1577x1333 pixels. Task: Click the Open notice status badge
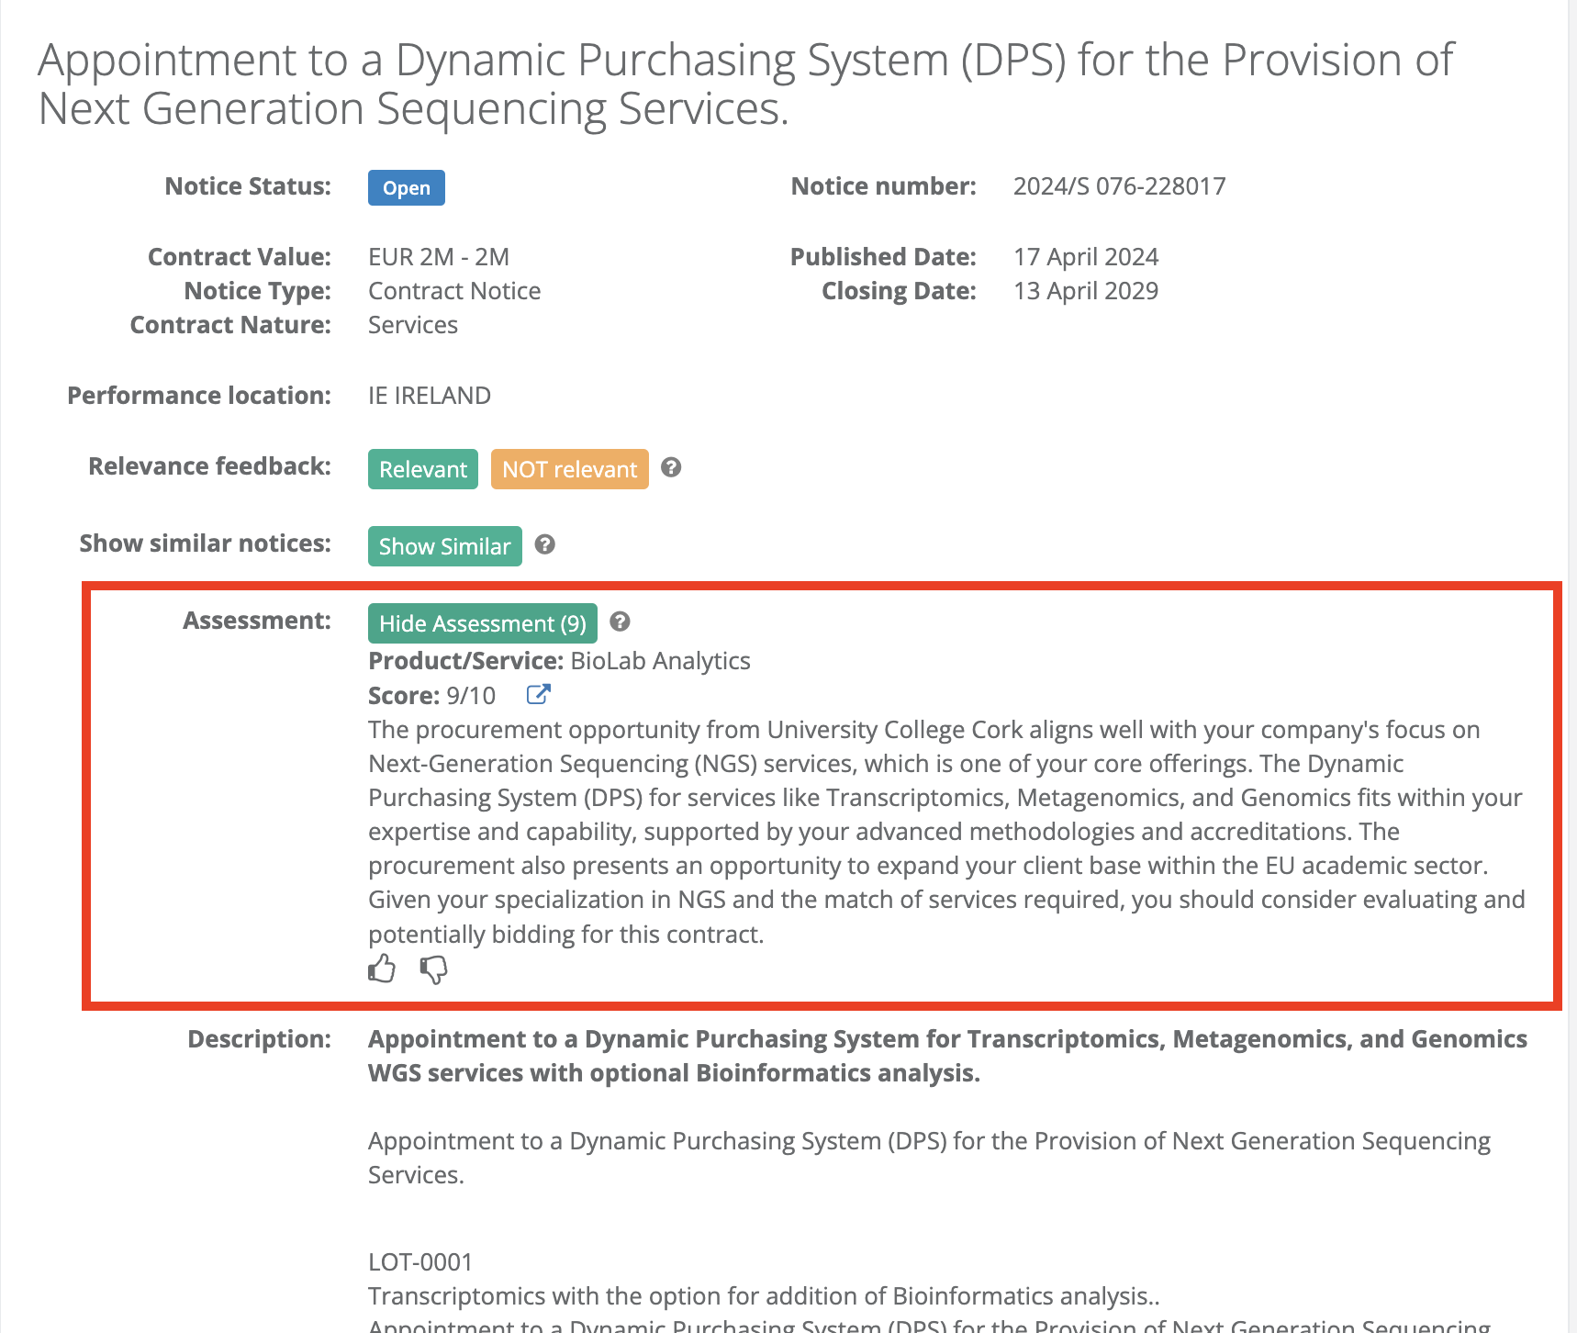point(407,187)
